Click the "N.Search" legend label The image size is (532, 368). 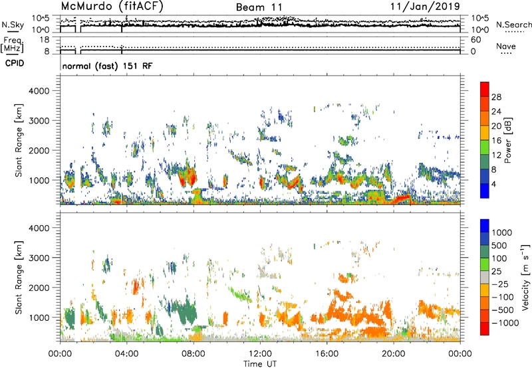pos(513,25)
